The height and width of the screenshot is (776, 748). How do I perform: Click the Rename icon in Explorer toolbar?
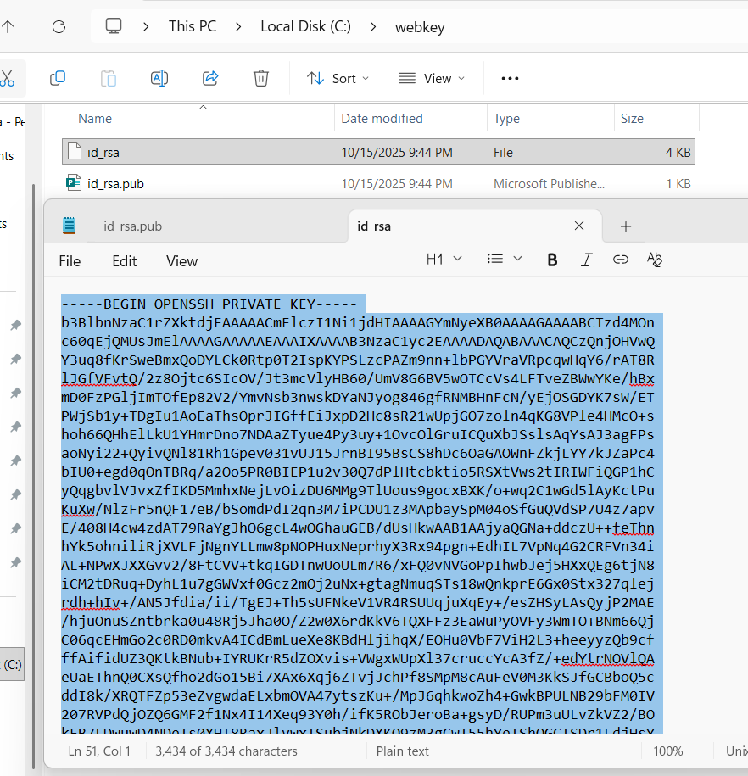pyautogui.click(x=159, y=78)
